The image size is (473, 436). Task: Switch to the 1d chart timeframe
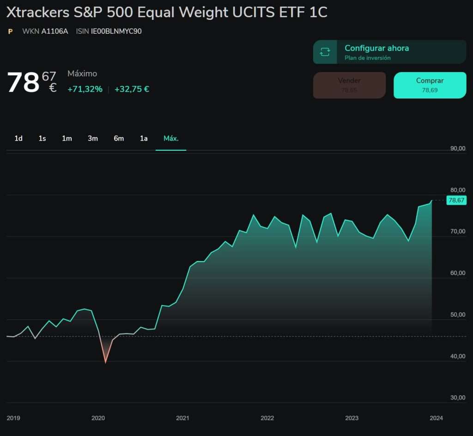pyautogui.click(x=18, y=138)
